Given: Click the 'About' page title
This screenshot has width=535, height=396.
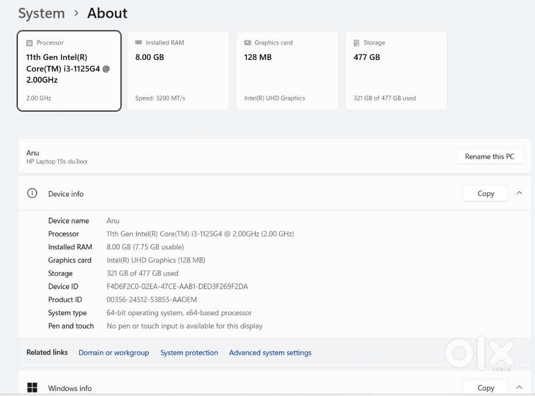Looking at the screenshot, I should (x=107, y=13).
